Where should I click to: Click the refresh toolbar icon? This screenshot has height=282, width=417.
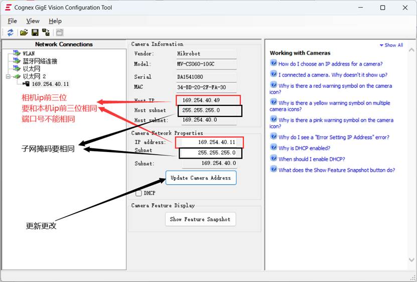[11, 33]
